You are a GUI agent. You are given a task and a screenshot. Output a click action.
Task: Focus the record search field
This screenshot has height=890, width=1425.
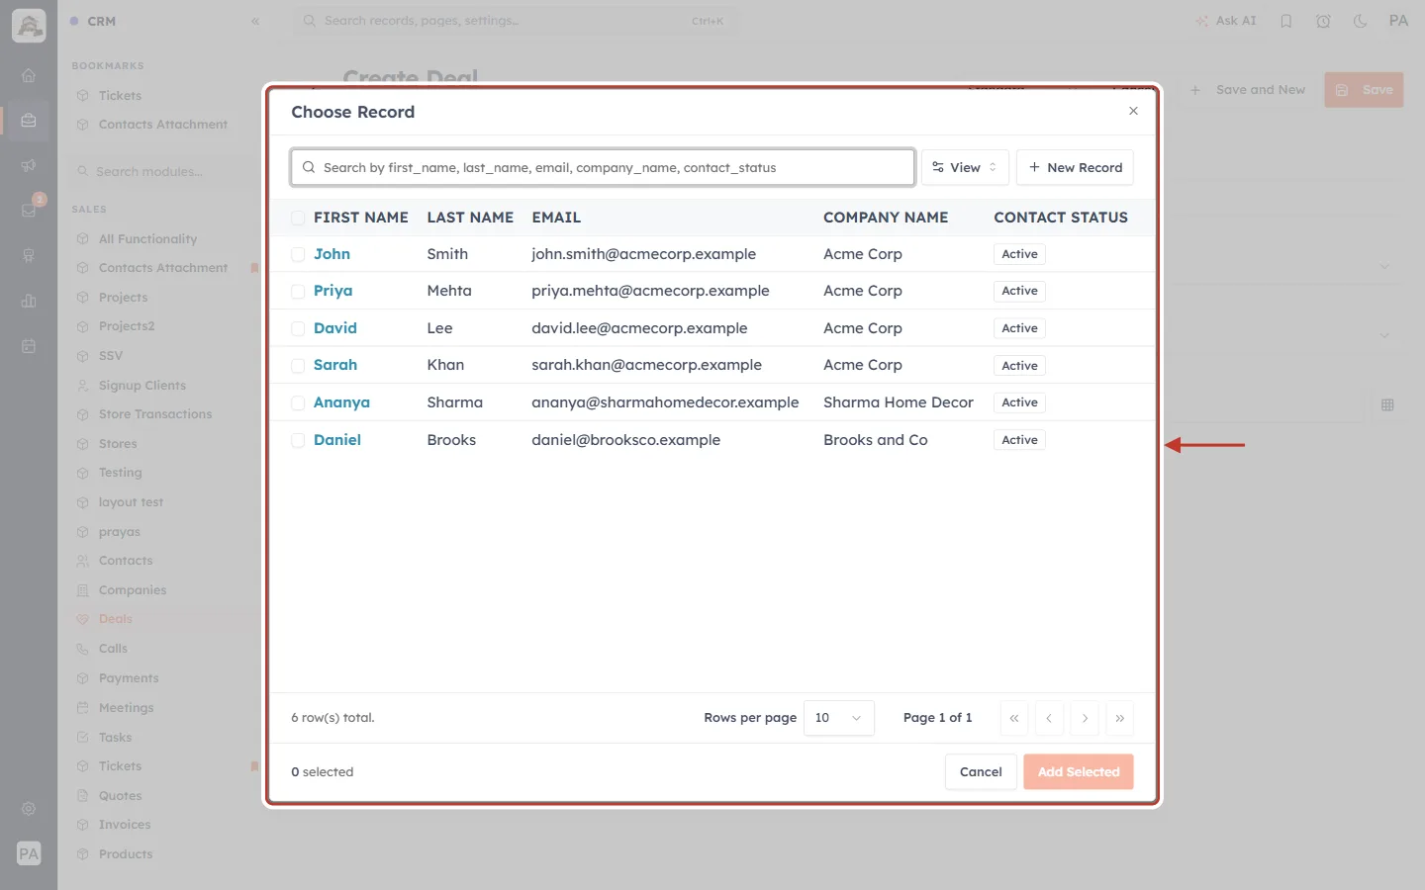click(x=603, y=167)
